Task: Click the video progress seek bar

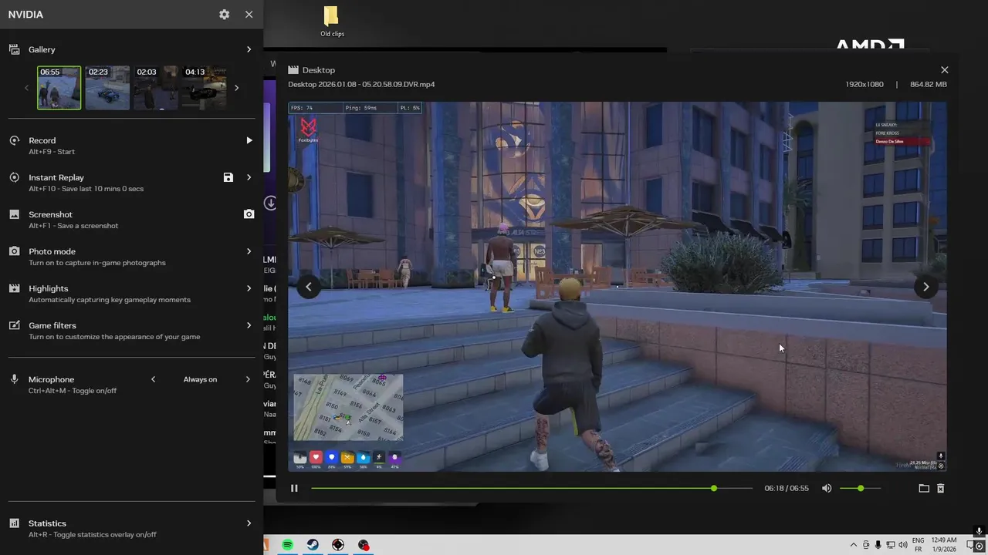Action: tap(532, 488)
